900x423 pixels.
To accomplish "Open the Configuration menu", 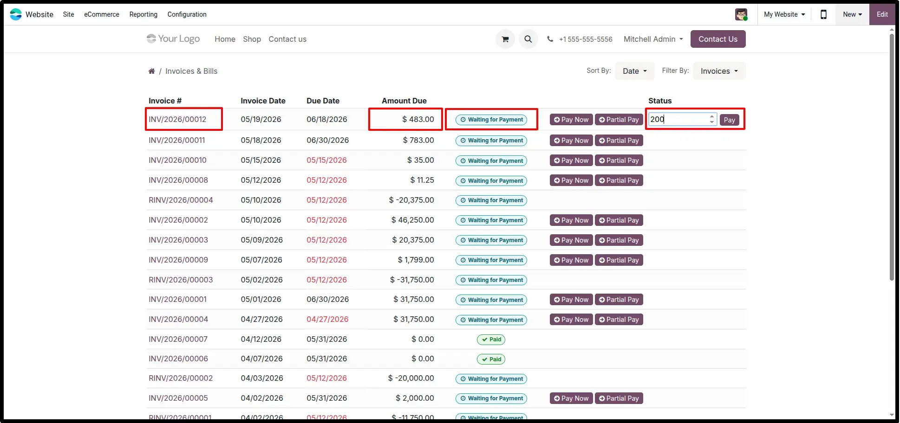I will pos(187,14).
